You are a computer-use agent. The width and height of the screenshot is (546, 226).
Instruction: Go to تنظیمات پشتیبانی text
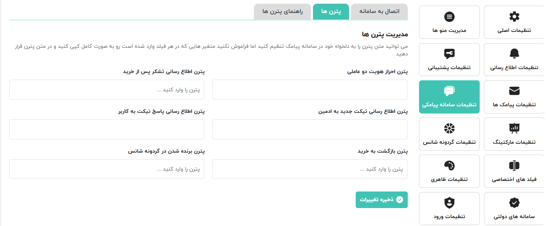point(449,67)
